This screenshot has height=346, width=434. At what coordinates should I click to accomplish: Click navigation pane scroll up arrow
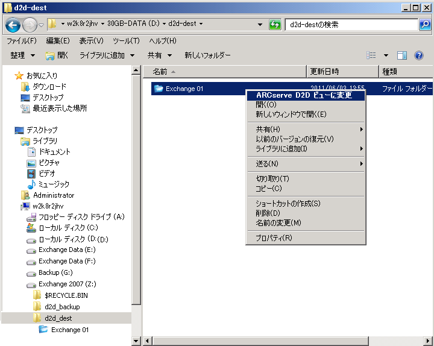click(136, 70)
